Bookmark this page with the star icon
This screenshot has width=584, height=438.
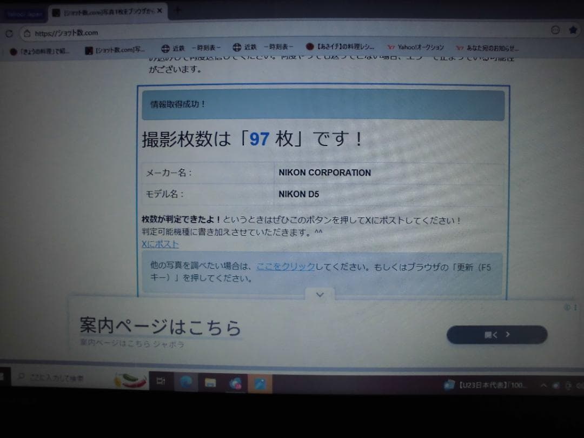(573, 30)
